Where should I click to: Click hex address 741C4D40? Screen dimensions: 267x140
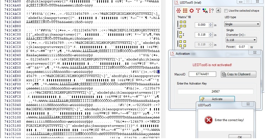pos(13,55)
